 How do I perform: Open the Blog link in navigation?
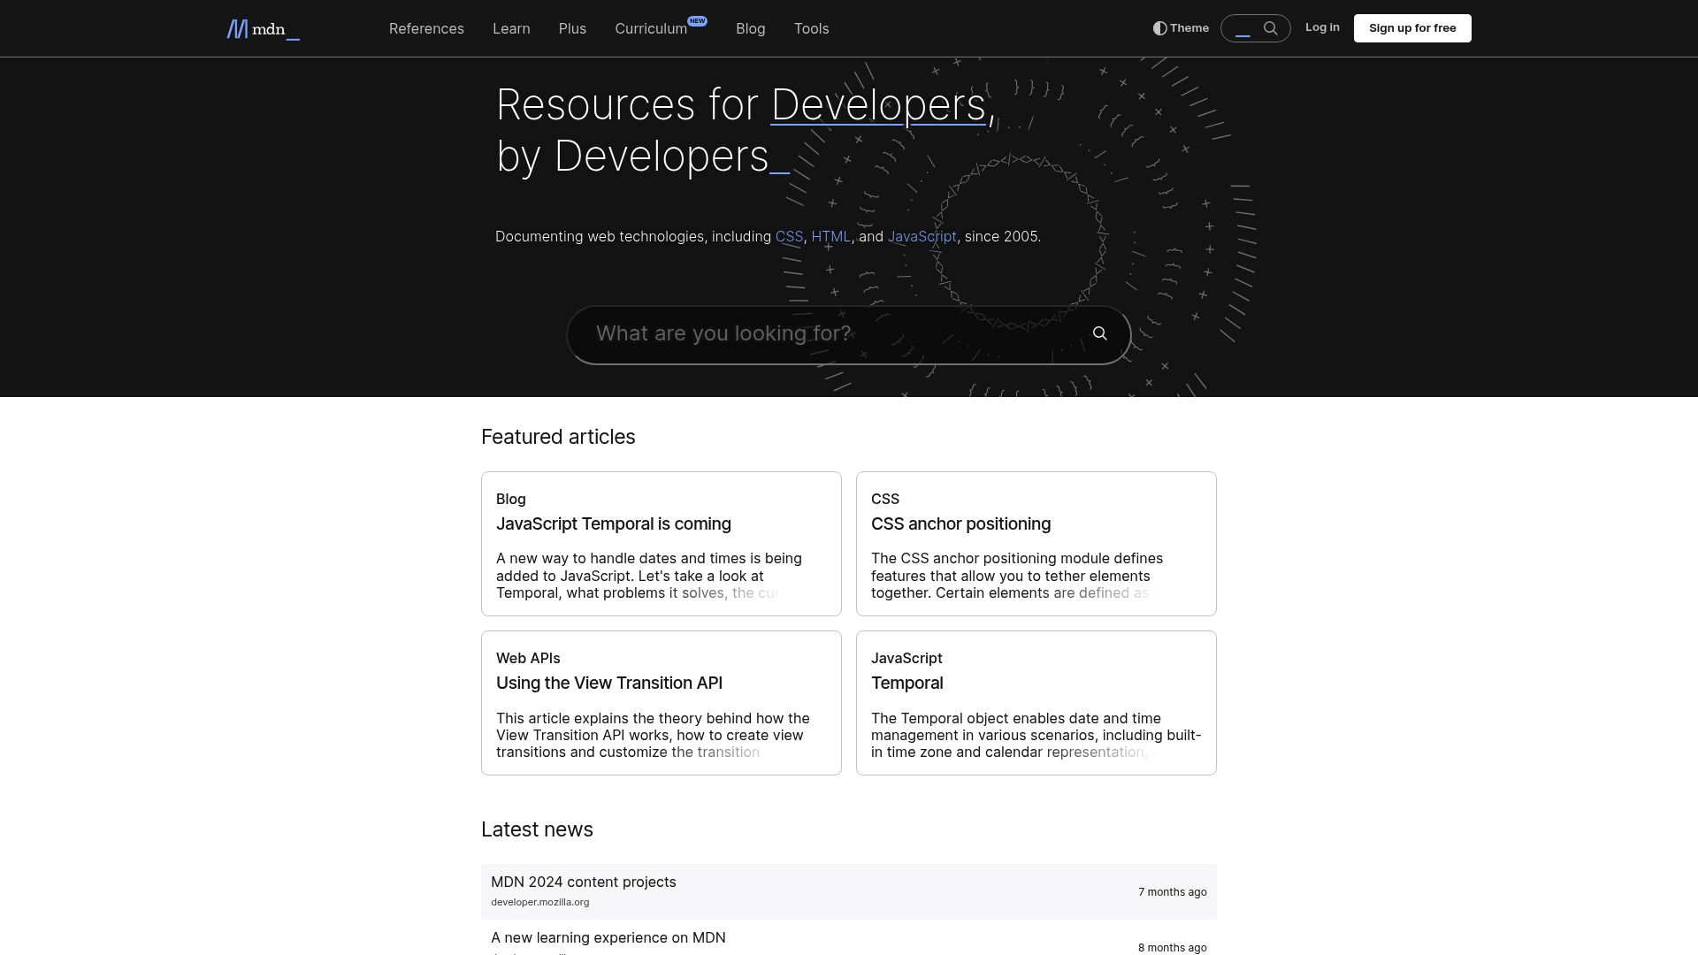pyautogui.click(x=750, y=29)
